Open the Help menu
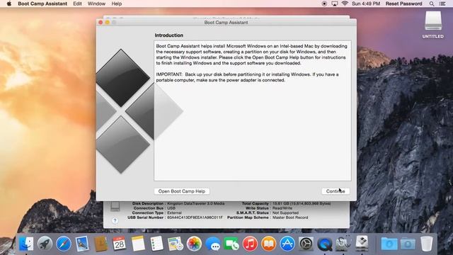 (x=116, y=4)
